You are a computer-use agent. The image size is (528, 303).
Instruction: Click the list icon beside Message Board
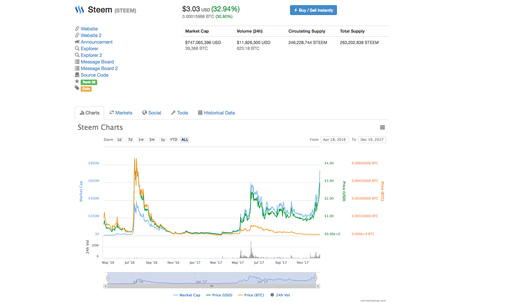(x=77, y=62)
